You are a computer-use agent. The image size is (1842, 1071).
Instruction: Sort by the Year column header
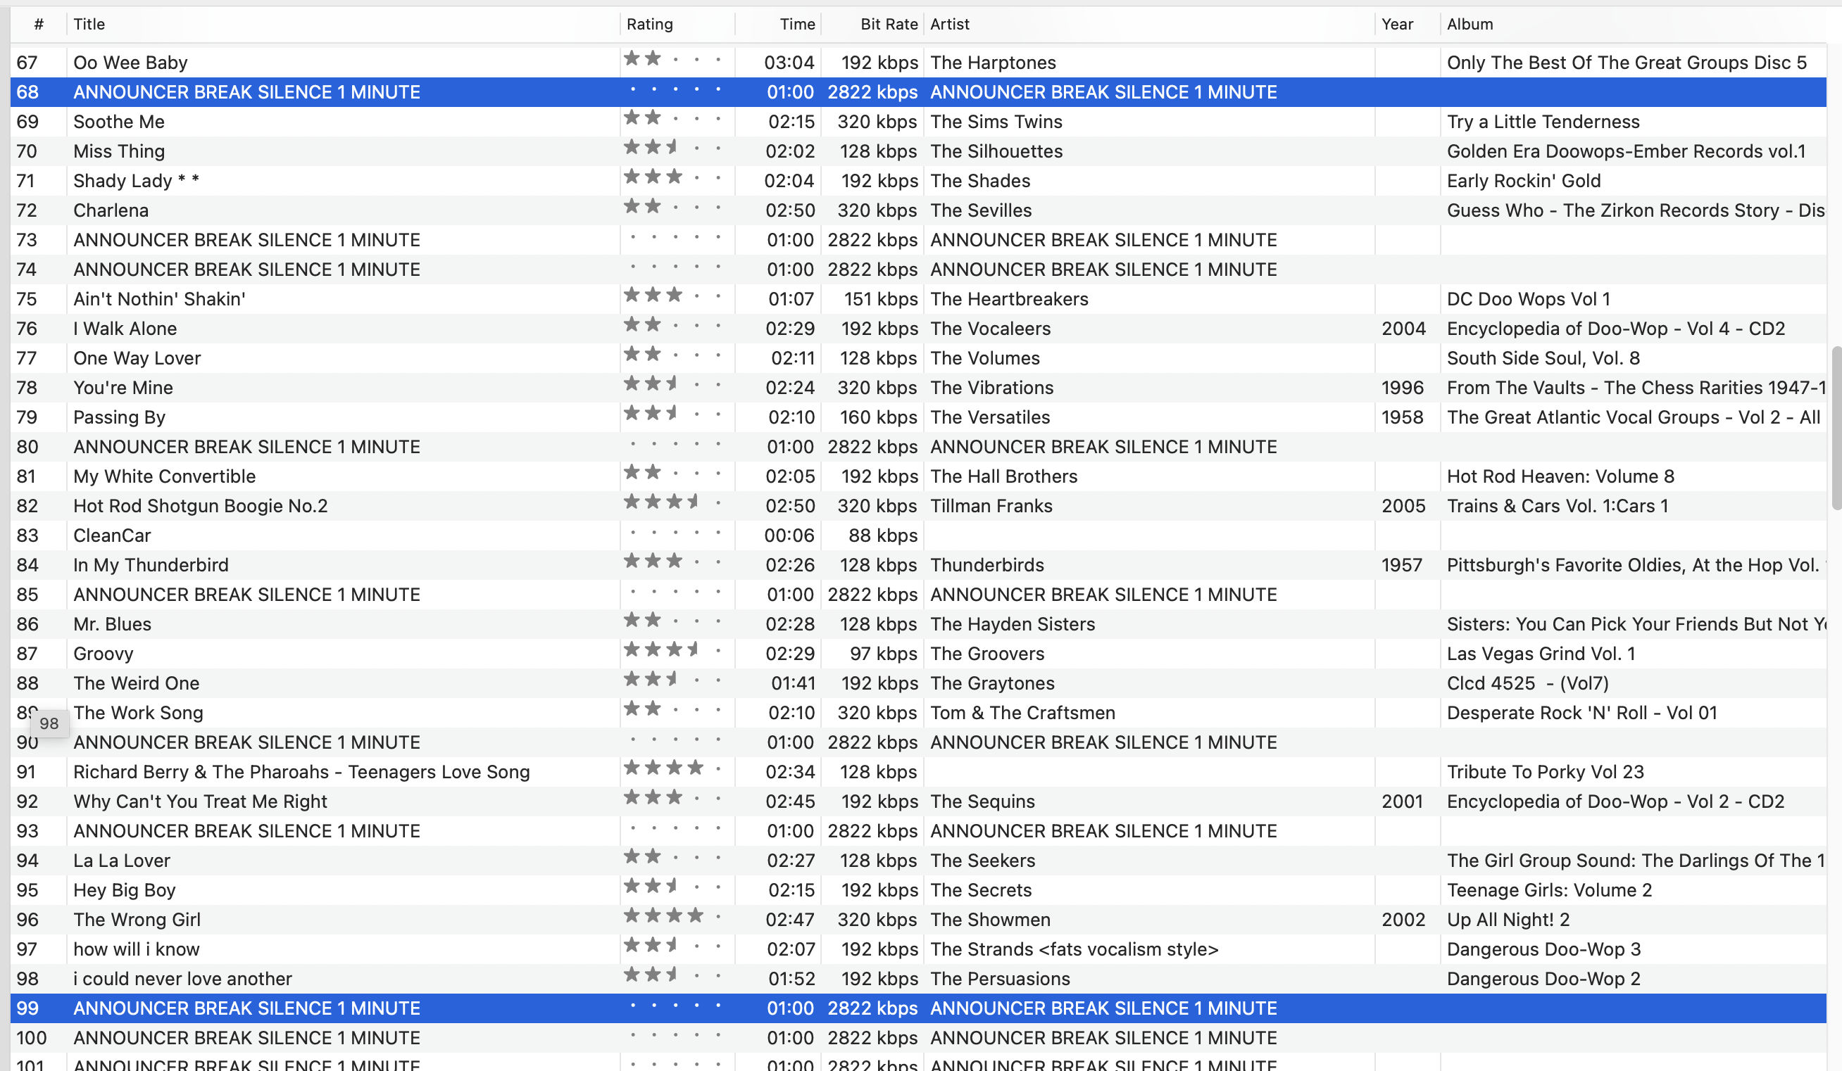(x=1397, y=24)
